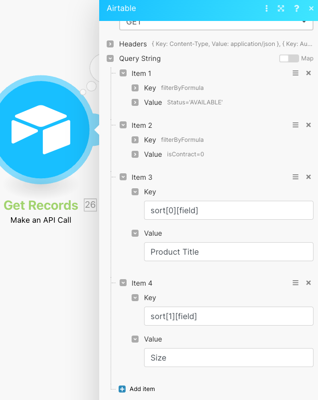
Task: Click the module number badge 26
Action: tap(90, 205)
